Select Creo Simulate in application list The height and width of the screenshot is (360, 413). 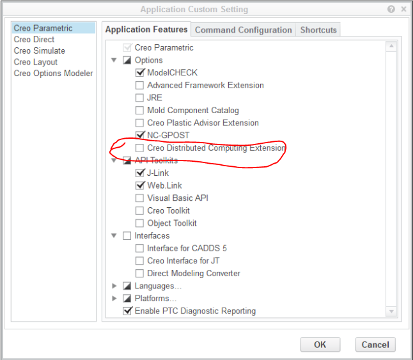[54, 51]
